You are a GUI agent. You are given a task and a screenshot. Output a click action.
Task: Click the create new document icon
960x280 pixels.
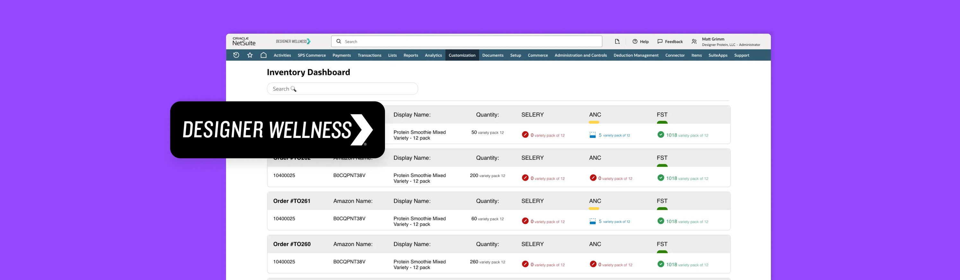pos(617,41)
